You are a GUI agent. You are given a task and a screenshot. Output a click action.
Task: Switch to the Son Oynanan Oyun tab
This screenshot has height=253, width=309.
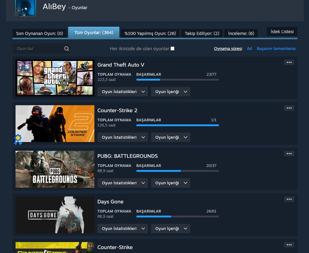(x=39, y=33)
